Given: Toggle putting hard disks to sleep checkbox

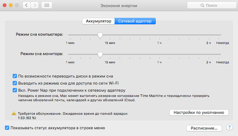Looking at the screenshot, I should (x=14, y=76).
